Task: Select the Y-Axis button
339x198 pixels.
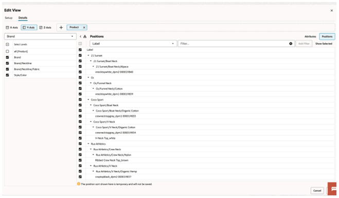Action: click(29, 27)
